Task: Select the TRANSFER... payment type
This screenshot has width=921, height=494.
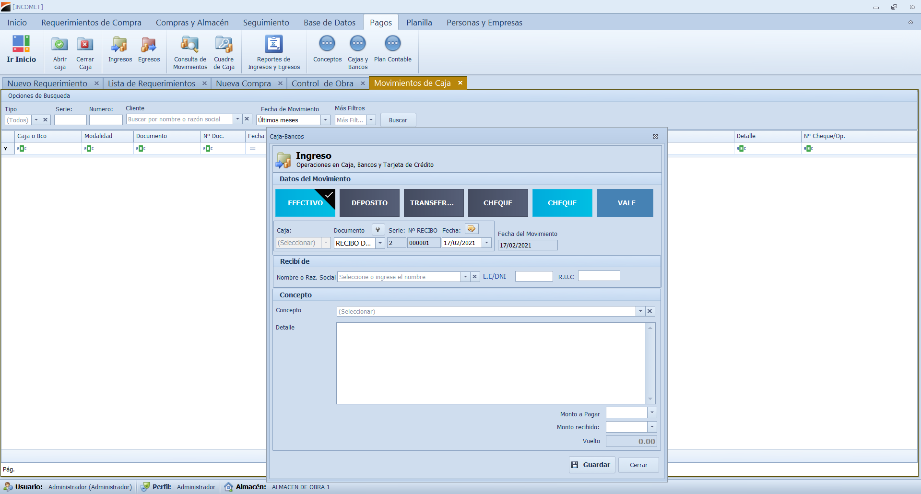Action: coord(433,203)
